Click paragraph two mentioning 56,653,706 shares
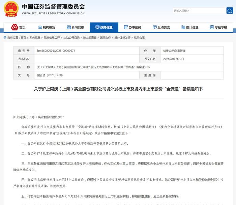The image size is (236, 205). 116,153
